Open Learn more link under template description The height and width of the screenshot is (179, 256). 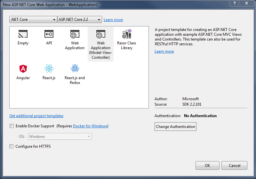(164, 51)
